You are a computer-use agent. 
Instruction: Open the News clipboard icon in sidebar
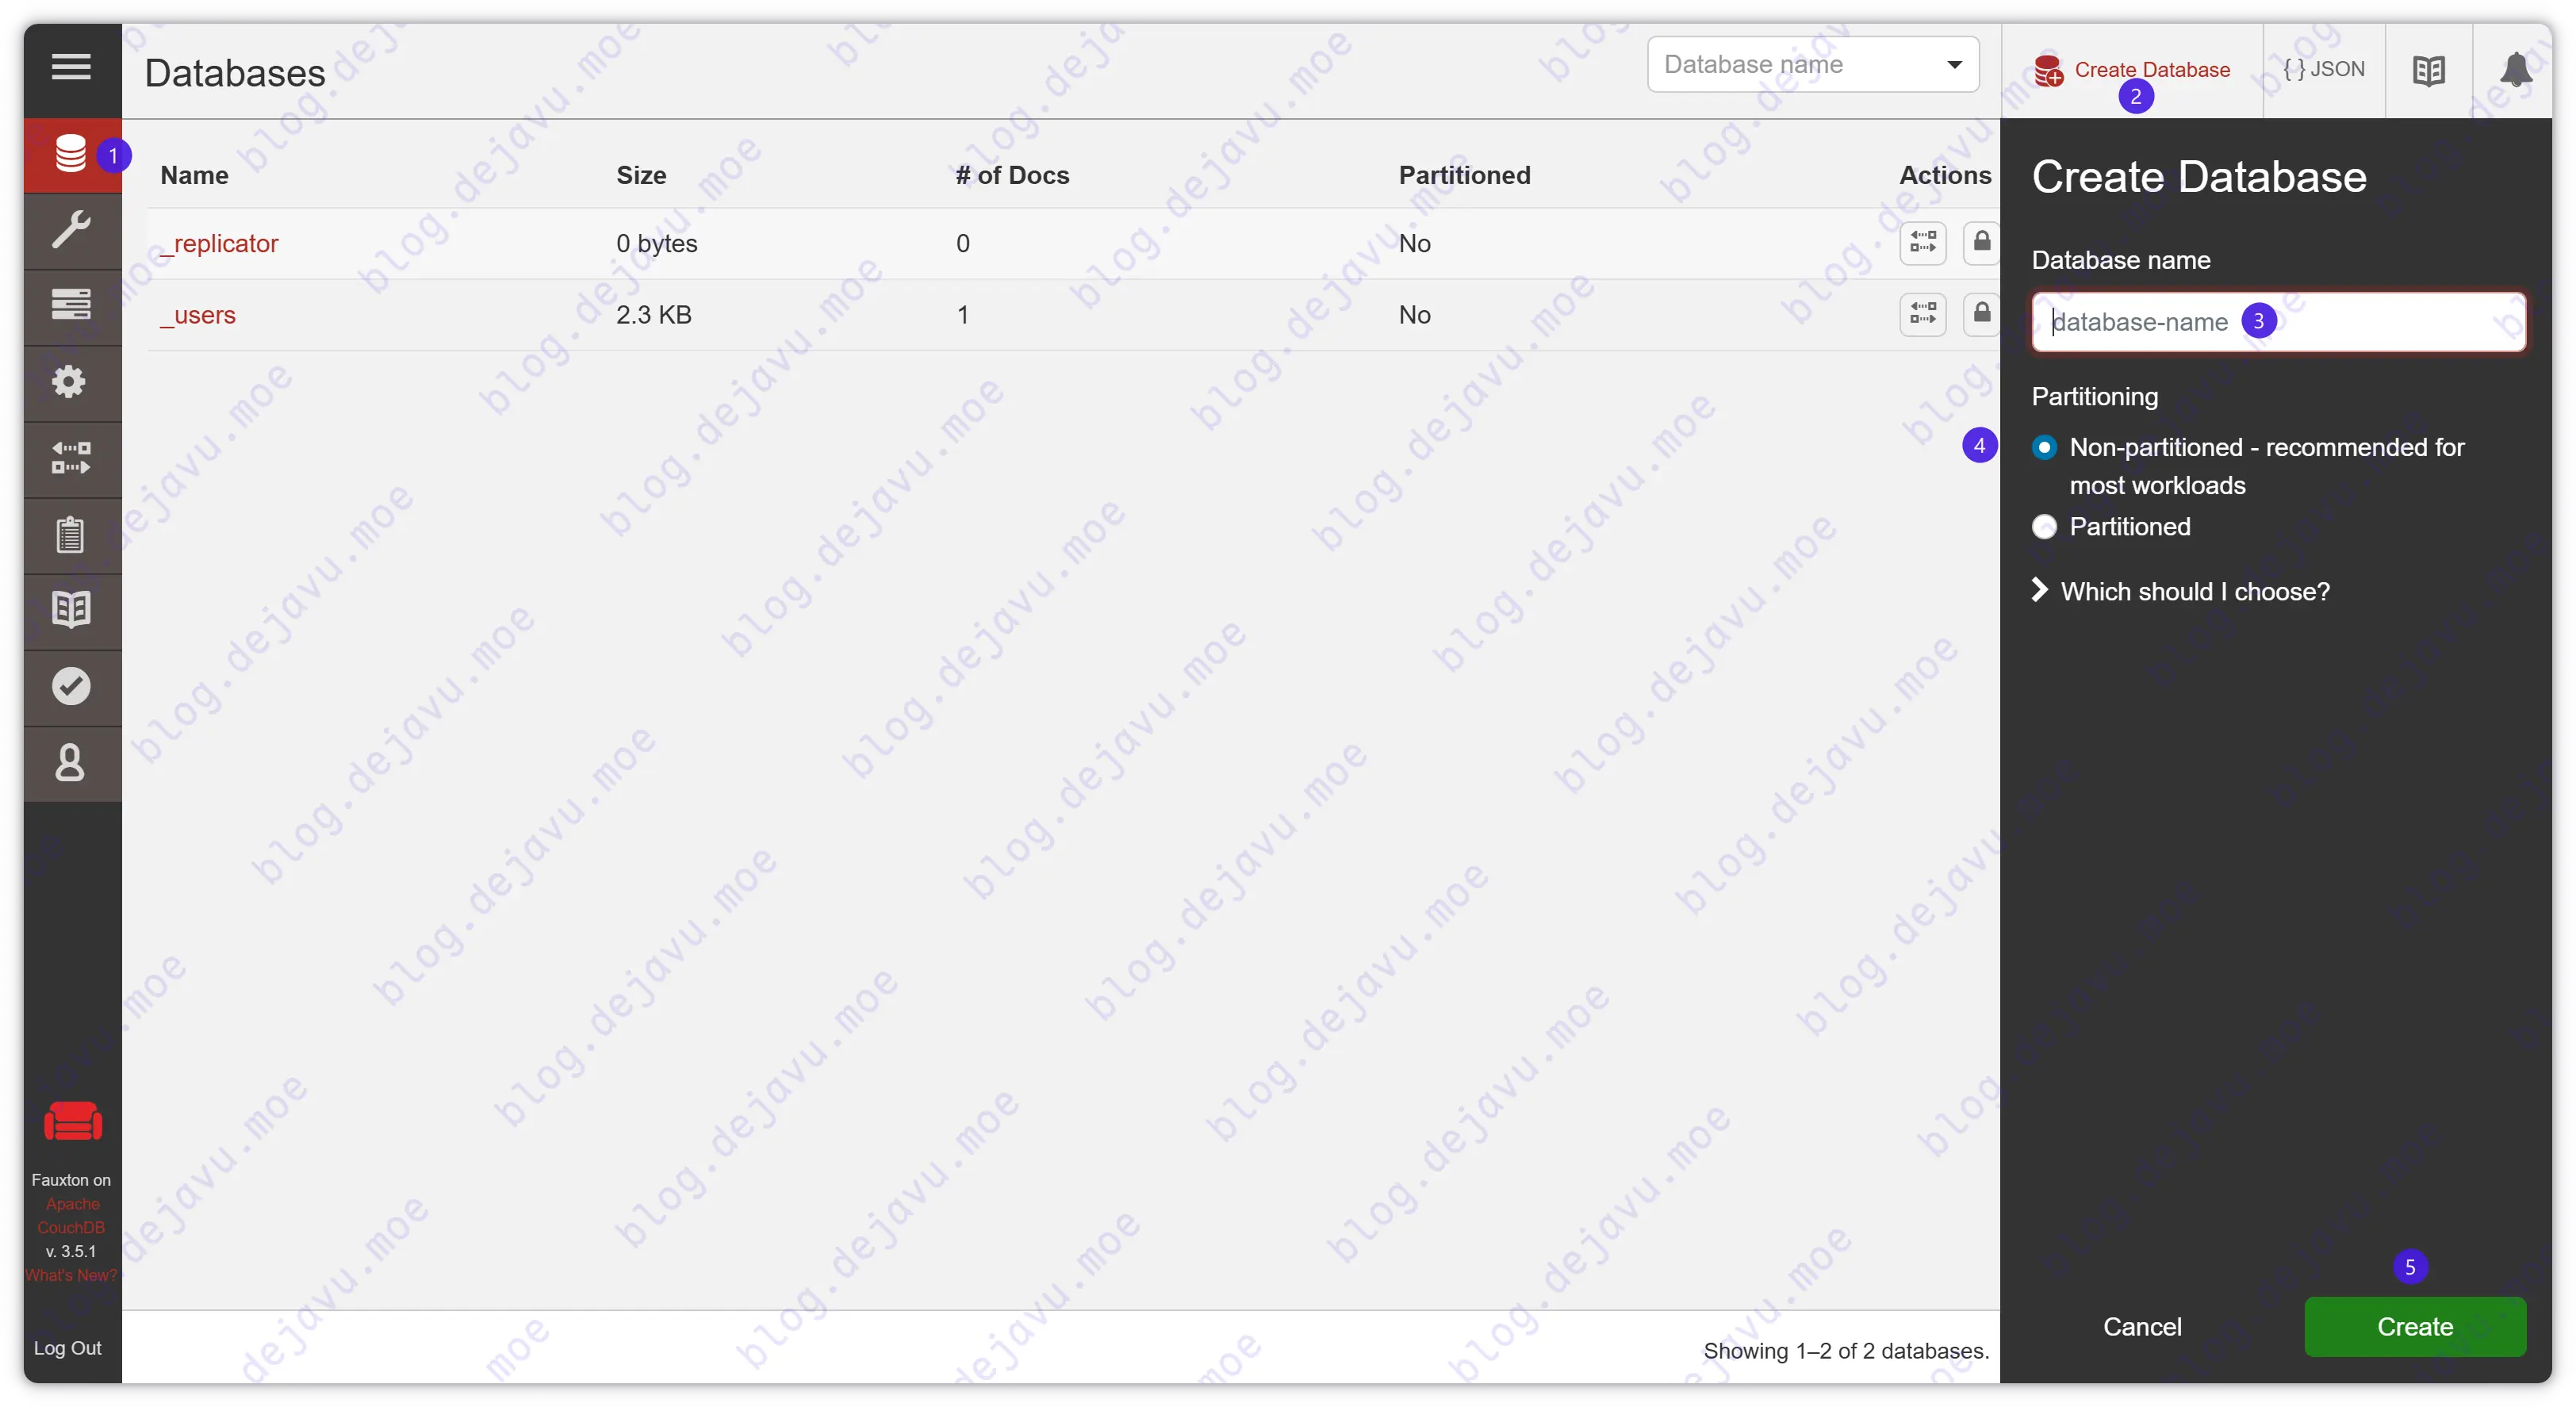pos(70,534)
